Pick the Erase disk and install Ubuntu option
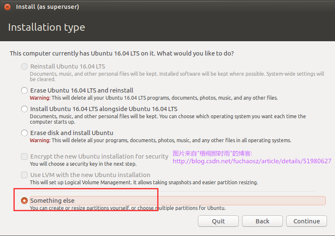The width and height of the screenshot is (335, 236). tap(24, 133)
